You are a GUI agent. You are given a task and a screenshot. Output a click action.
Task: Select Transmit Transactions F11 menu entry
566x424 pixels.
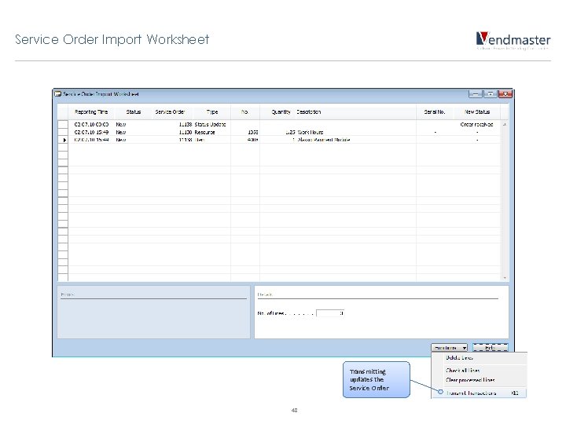pos(479,393)
